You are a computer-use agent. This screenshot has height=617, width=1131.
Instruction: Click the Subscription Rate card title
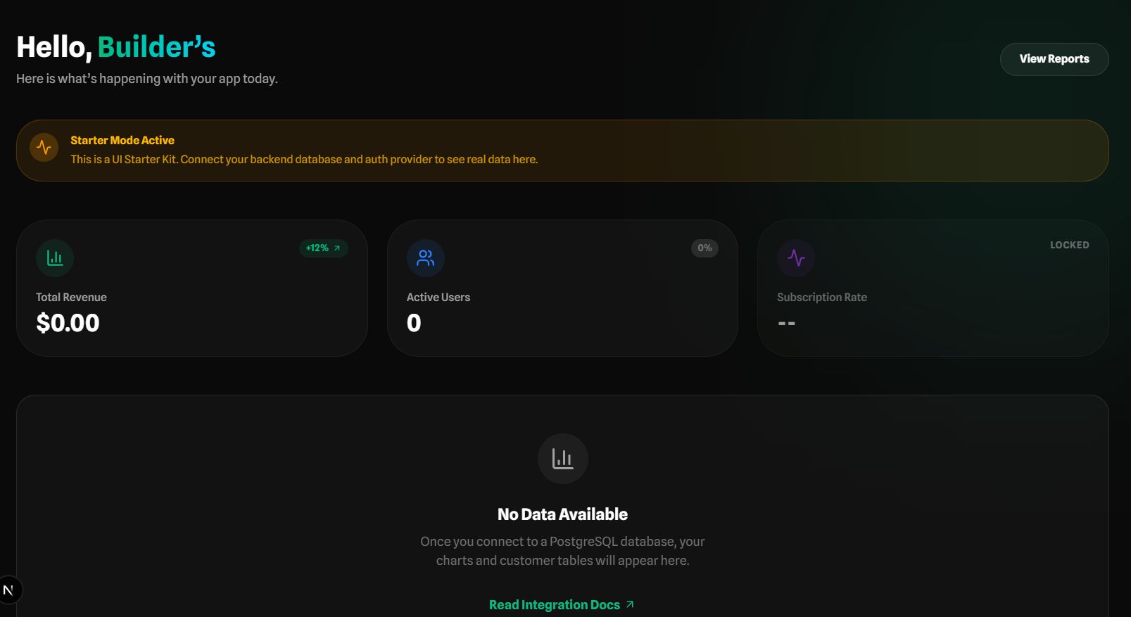(x=821, y=298)
